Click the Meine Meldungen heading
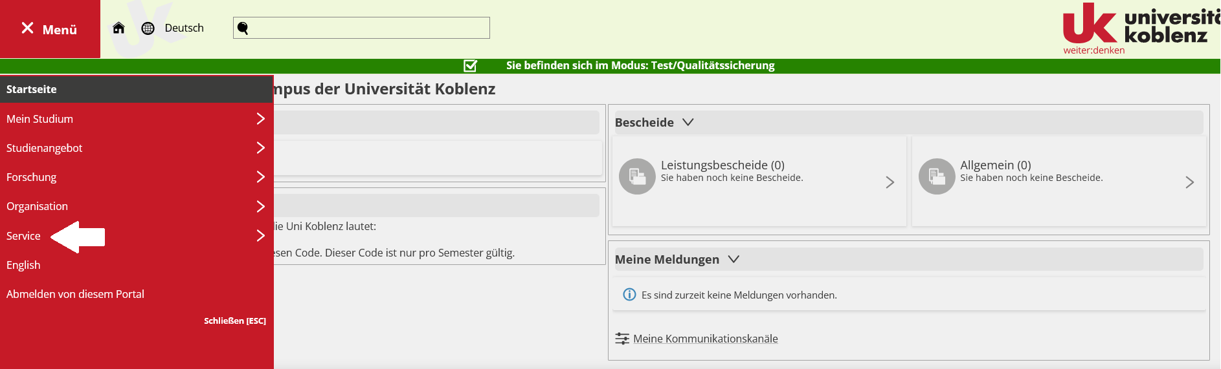The image size is (1221, 369). tap(667, 259)
